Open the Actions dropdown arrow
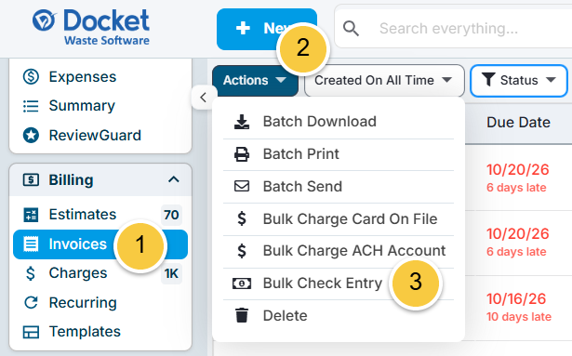Screen dimensions: 572x356 tap(281, 80)
